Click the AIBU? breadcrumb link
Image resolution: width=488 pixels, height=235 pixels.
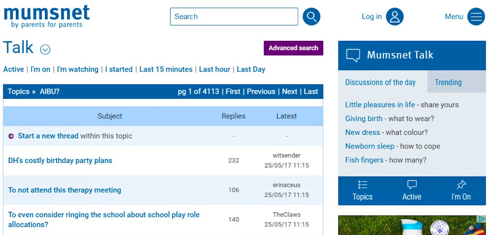click(x=49, y=92)
